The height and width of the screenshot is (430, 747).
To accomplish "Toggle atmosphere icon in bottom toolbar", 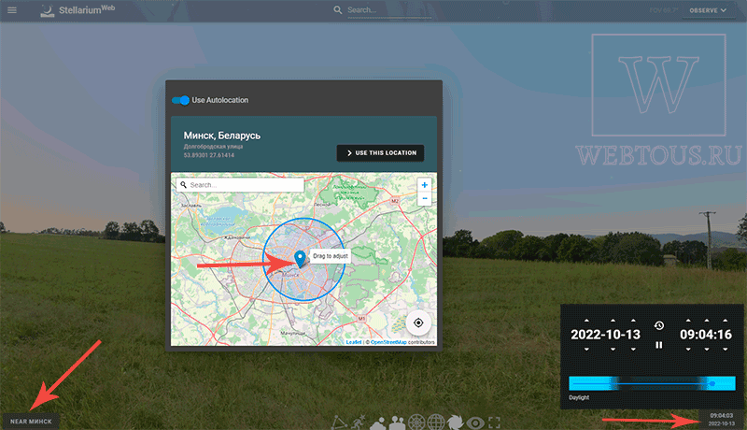I will (x=378, y=423).
